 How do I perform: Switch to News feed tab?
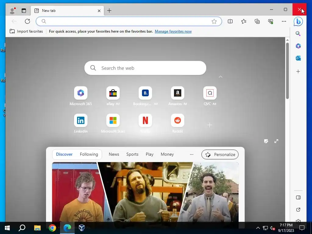pos(114,154)
